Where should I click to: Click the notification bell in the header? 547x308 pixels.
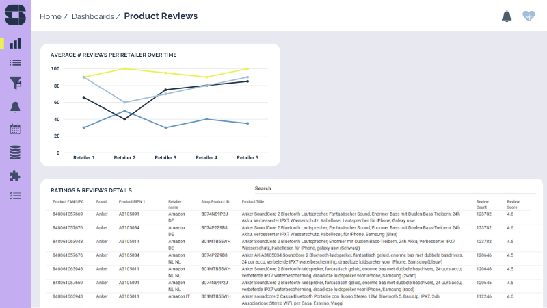pos(507,16)
